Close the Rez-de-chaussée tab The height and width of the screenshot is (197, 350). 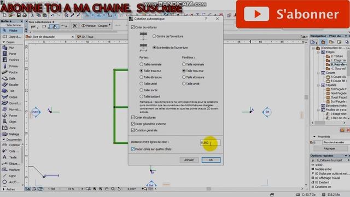73,37
